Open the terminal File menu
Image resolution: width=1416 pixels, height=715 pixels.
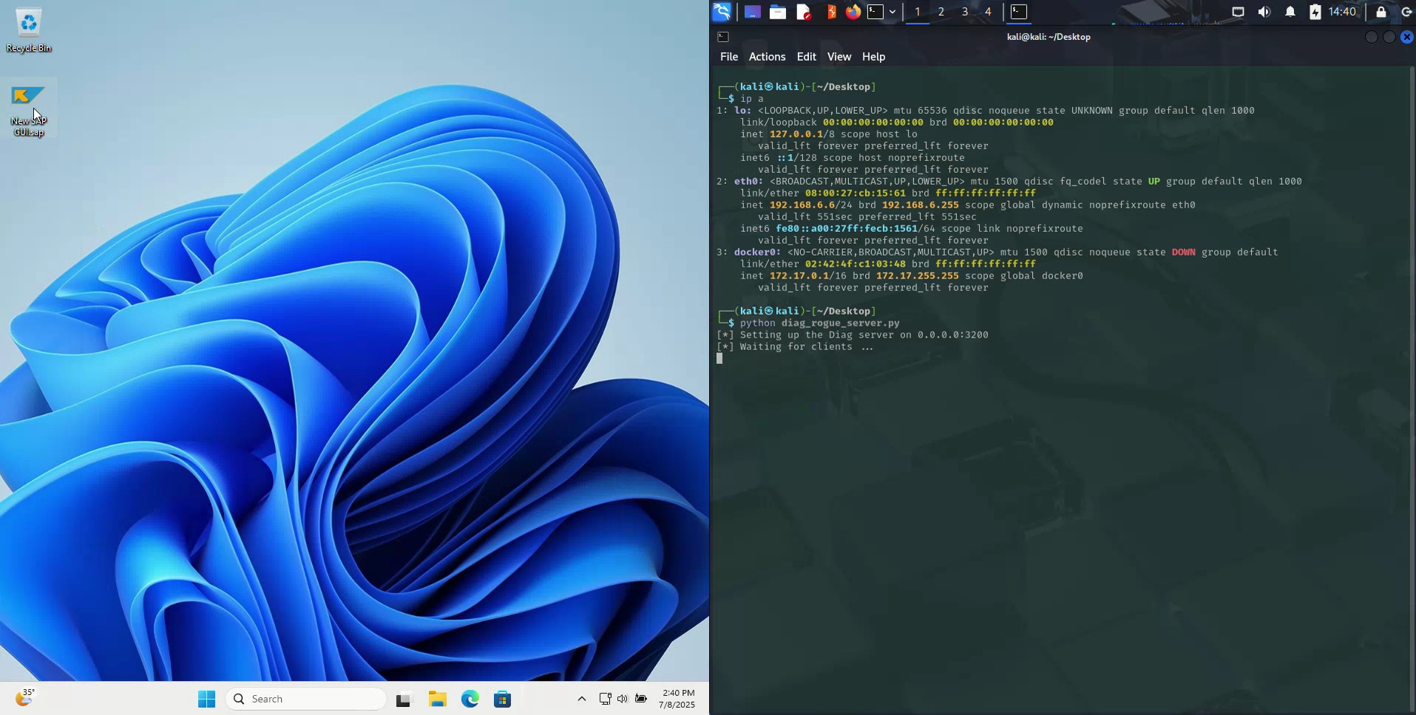click(728, 57)
